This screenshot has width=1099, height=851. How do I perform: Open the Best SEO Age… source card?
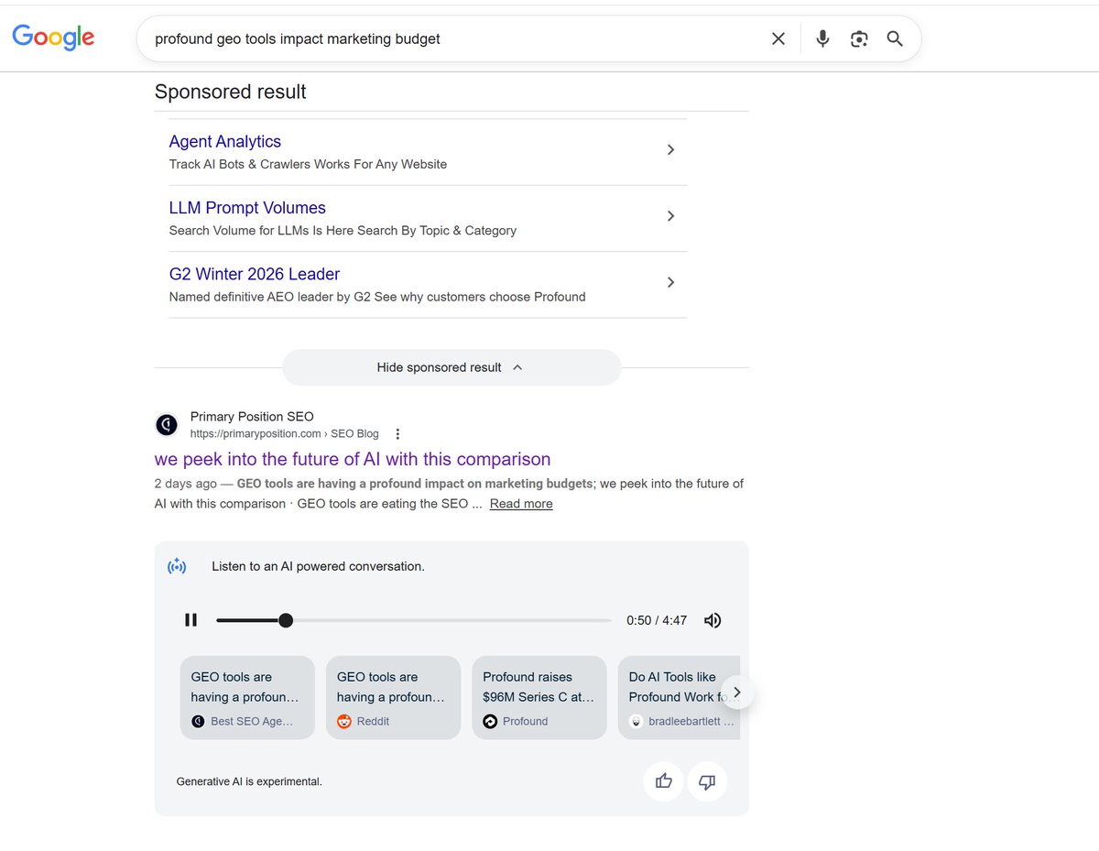(x=247, y=698)
